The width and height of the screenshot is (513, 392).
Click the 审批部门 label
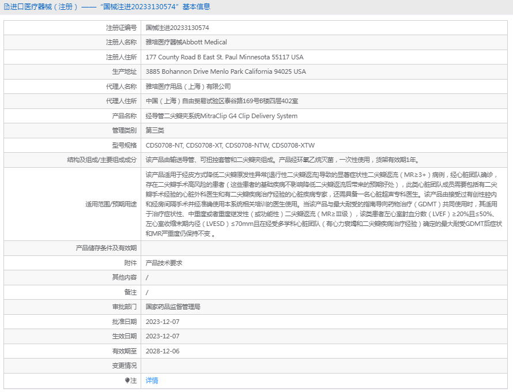pyautogui.click(x=125, y=307)
